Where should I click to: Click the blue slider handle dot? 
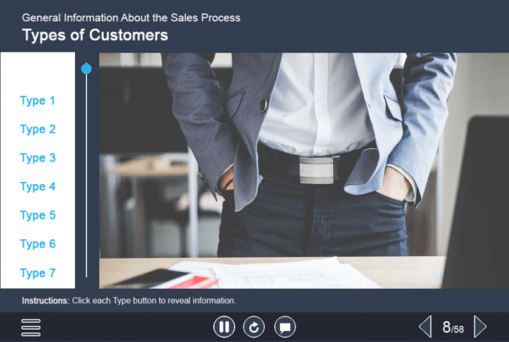(x=87, y=69)
